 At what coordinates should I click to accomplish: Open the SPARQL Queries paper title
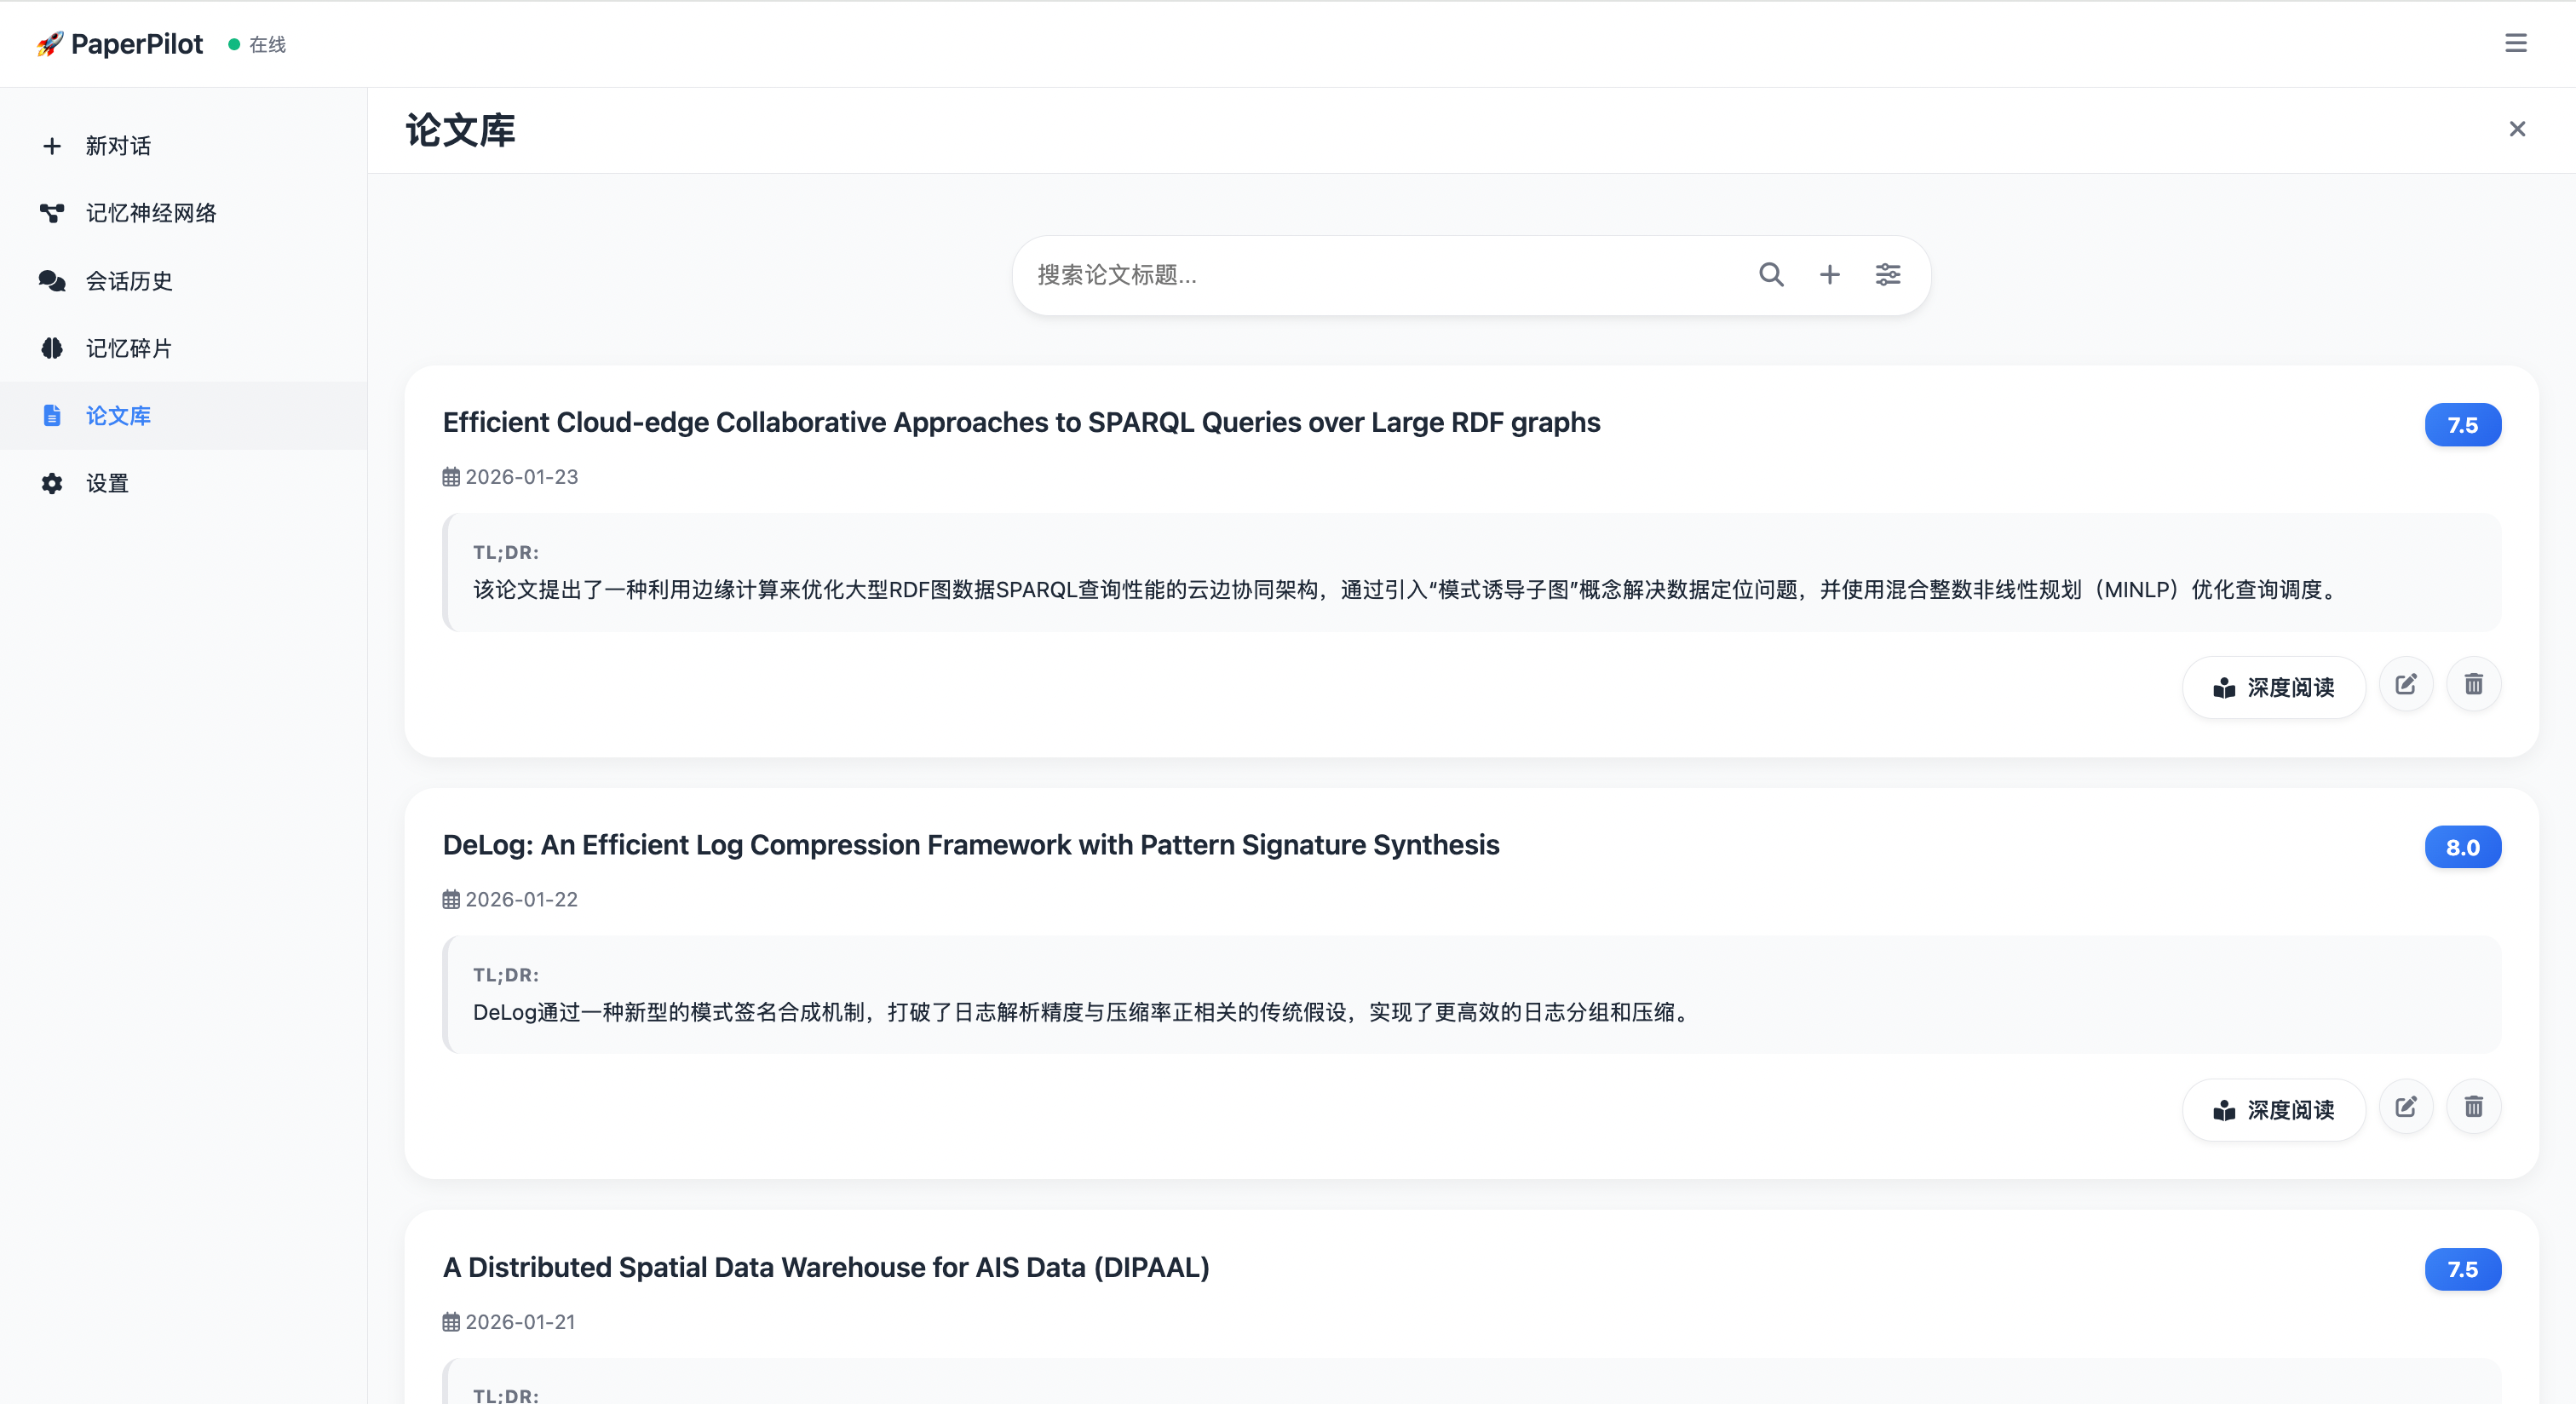pyautogui.click(x=1021, y=422)
